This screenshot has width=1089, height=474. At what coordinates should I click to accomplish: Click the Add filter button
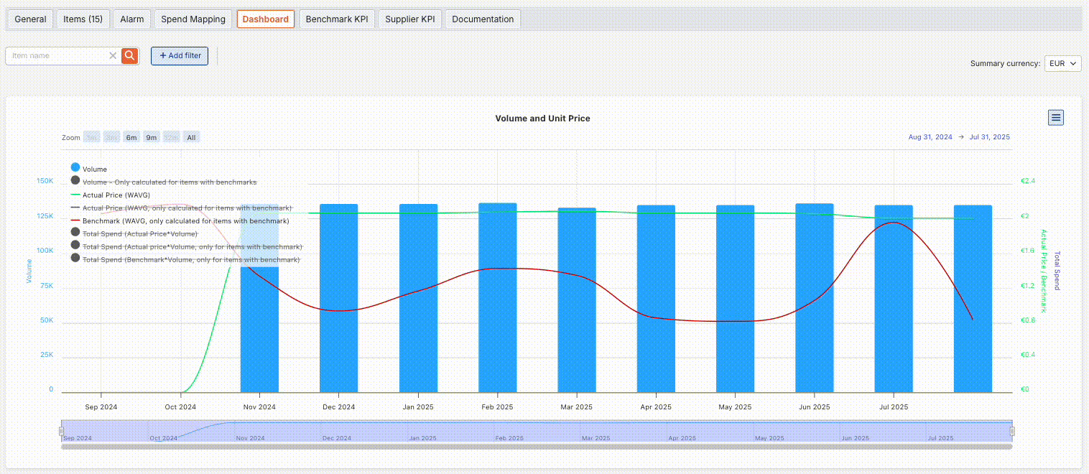[x=180, y=56]
